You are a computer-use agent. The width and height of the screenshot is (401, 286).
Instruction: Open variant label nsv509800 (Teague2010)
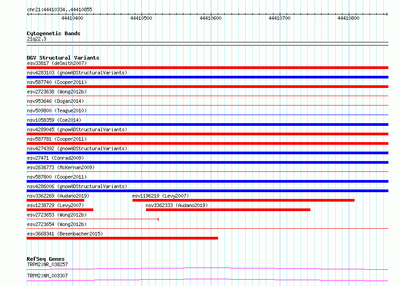tap(57, 111)
